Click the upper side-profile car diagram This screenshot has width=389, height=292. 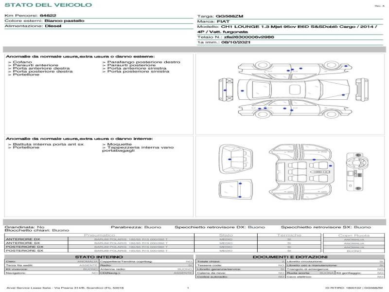pos(295,69)
